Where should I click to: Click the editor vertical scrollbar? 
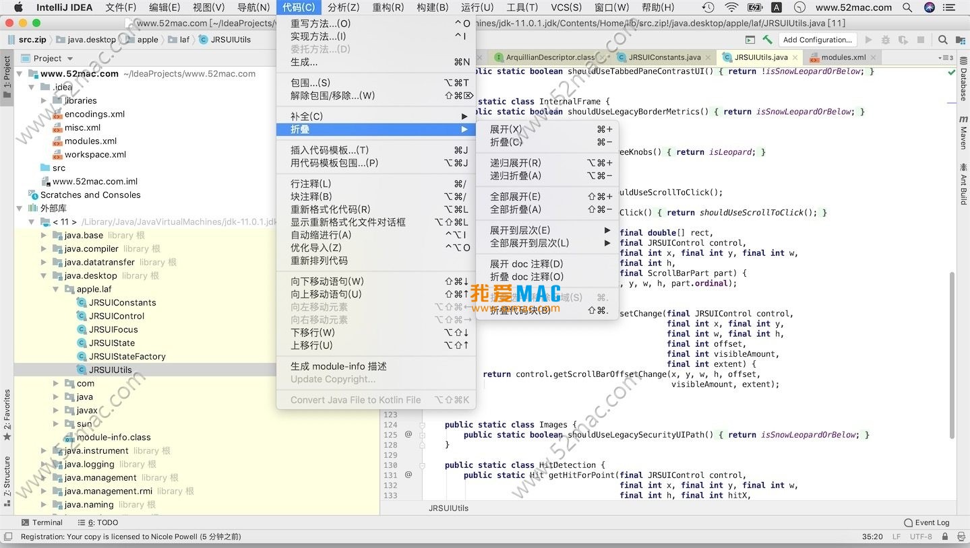pyautogui.click(x=952, y=355)
